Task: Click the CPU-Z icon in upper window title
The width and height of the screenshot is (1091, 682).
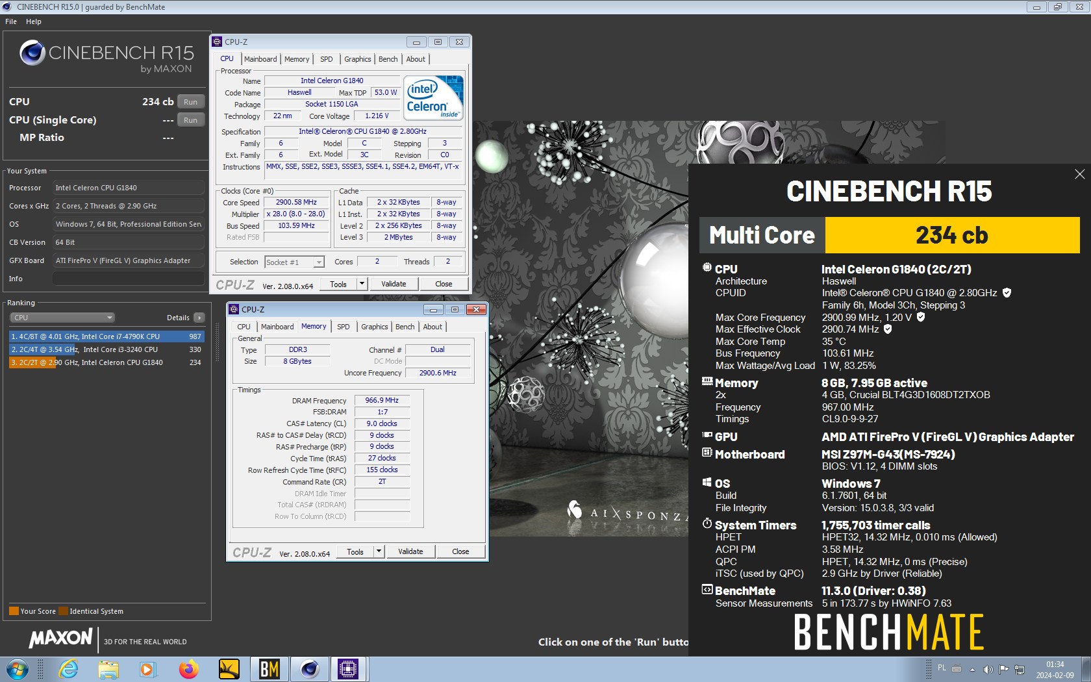Action: pyautogui.click(x=217, y=42)
